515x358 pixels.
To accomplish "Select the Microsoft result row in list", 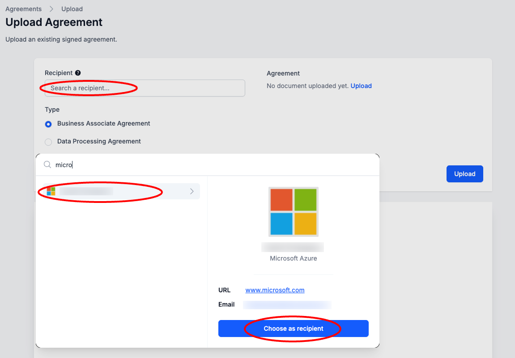I will click(121, 191).
